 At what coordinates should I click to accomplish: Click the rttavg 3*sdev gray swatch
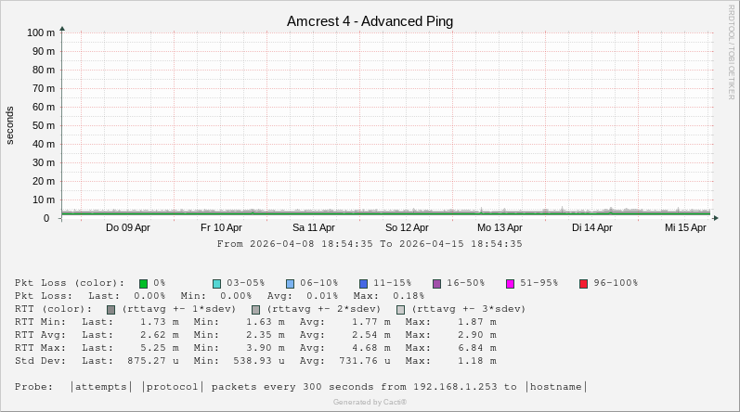point(400,309)
